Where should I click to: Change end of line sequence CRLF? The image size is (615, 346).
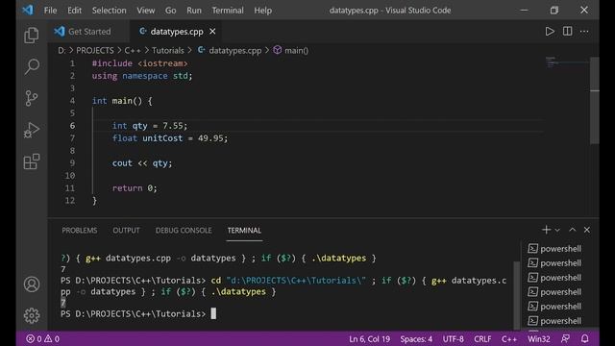coord(482,339)
